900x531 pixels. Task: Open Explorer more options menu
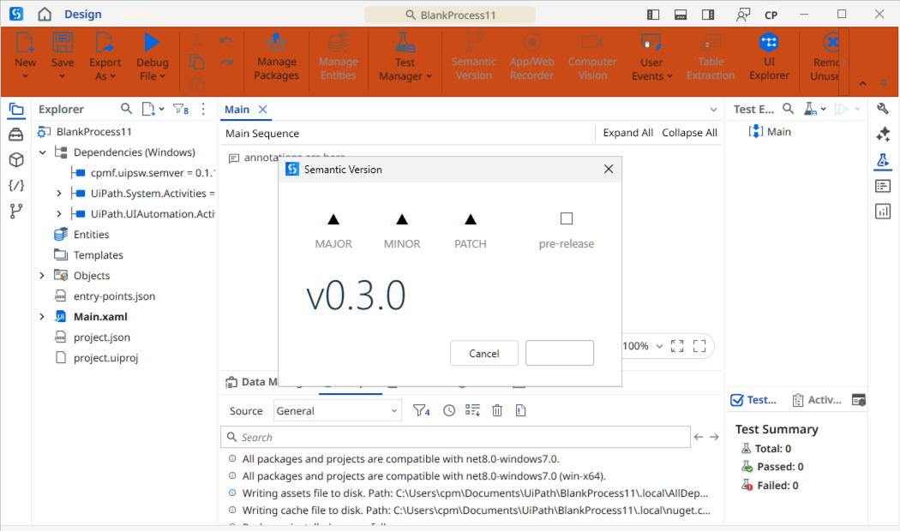pyautogui.click(x=203, y=109)
